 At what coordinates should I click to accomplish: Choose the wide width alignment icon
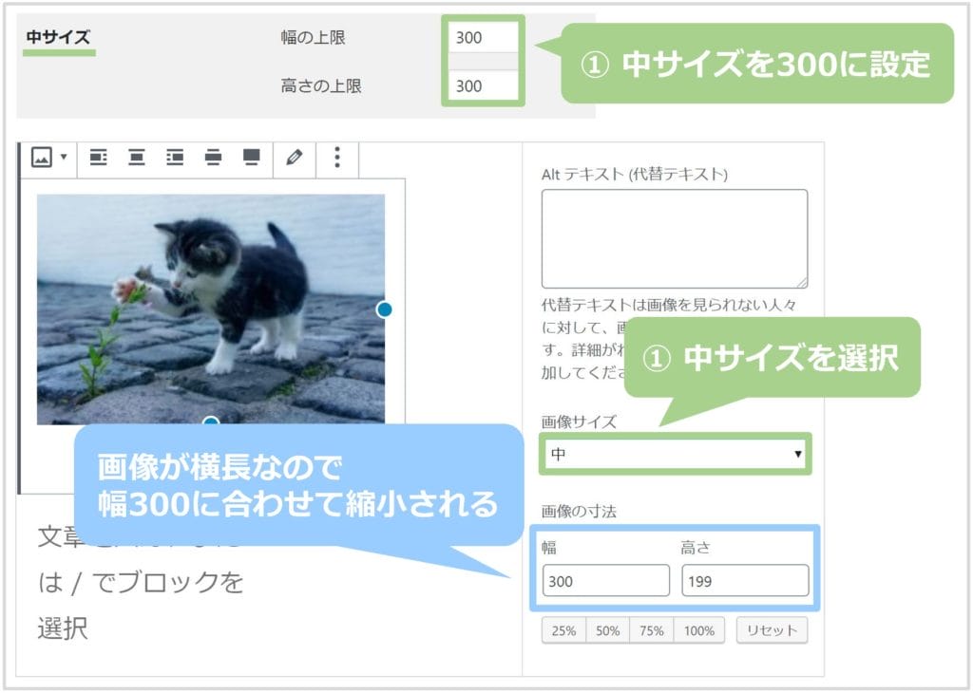click(x=213, y=158)
